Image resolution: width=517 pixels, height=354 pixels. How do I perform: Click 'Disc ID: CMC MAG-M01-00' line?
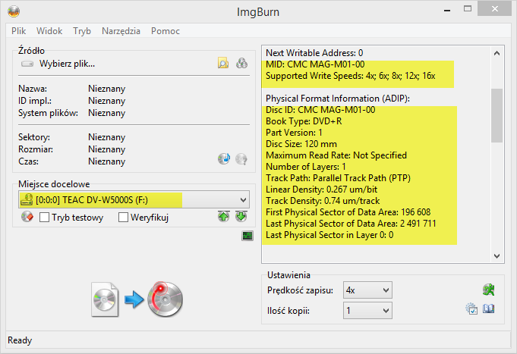pos(320,110)
